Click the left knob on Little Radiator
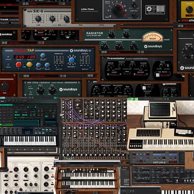 click(40, 90)
